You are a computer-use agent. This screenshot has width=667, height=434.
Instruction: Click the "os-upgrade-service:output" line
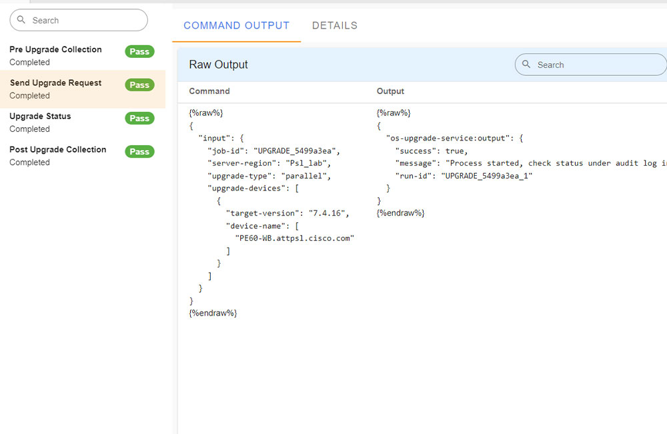pos(455,138)
